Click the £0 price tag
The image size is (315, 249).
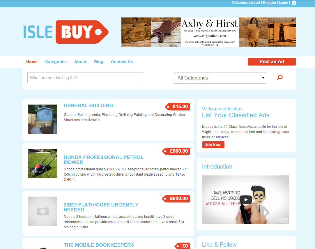182,246
